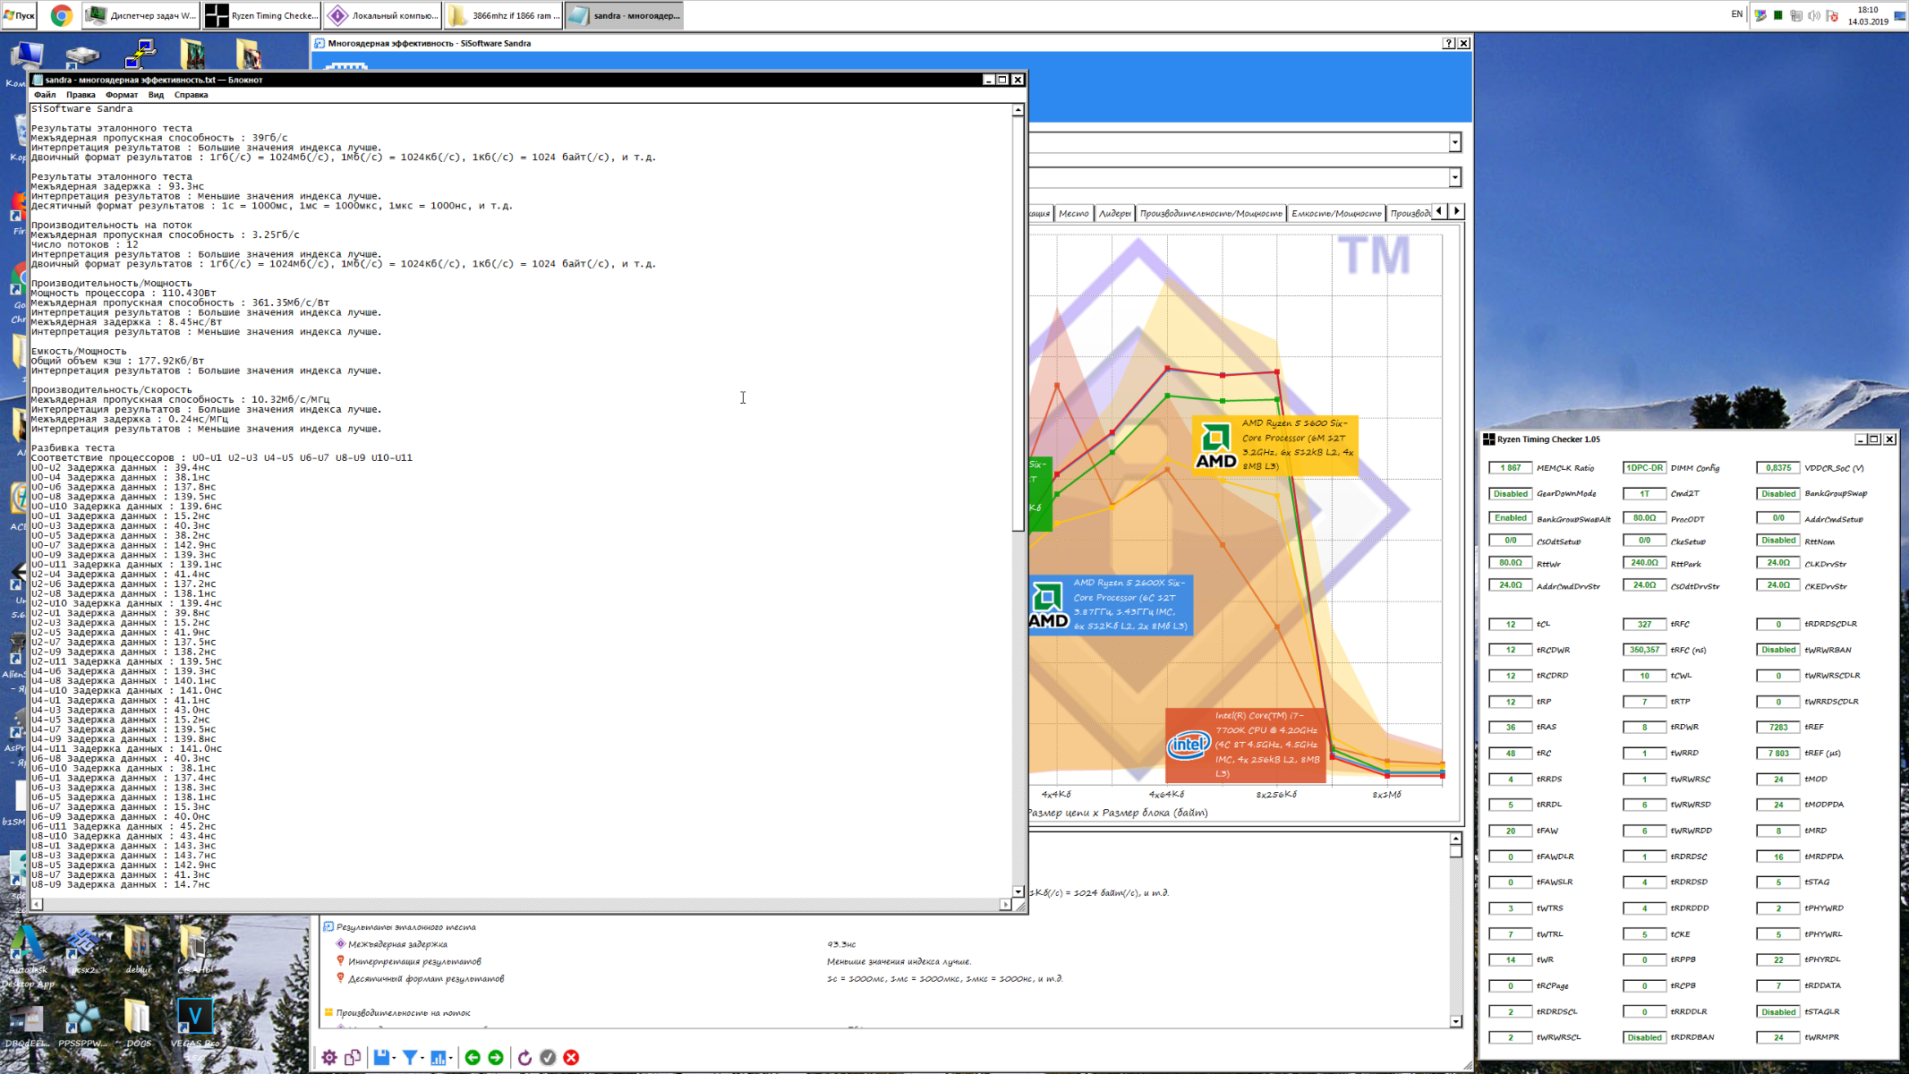The image size is (1909, 1074).
Task: Open the first combo box dropdown in Sandra
Action: point(1454,142)
